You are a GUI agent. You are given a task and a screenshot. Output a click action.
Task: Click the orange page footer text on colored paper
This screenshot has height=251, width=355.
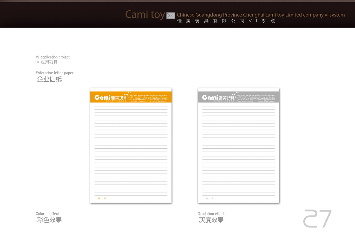click(102, 199)
